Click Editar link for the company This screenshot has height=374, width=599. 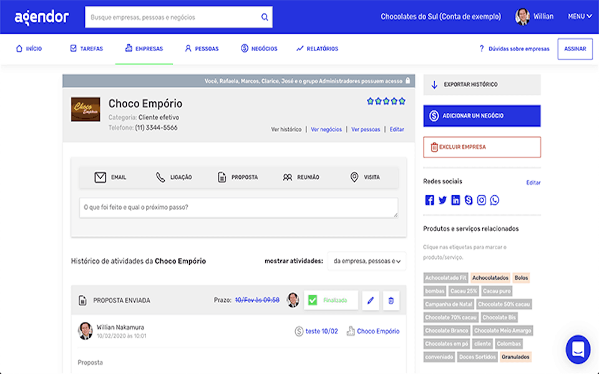tap(397, 130)
